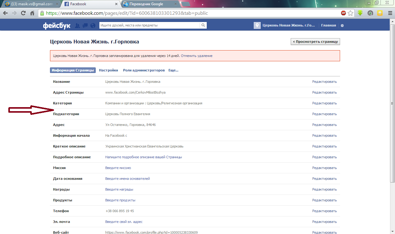Focus the Facebook search field

tap(149, 25)
